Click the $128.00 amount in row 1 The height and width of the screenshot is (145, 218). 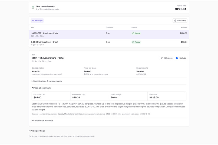[183, 33]
